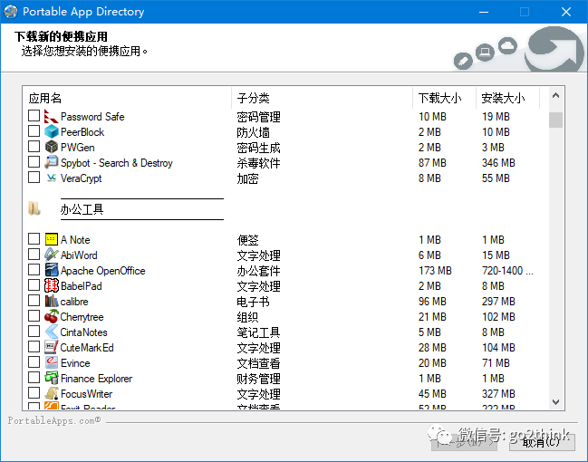Tick the BabelPad checkbox
This screenshot has width=588, height=462.
coord(34,284)
